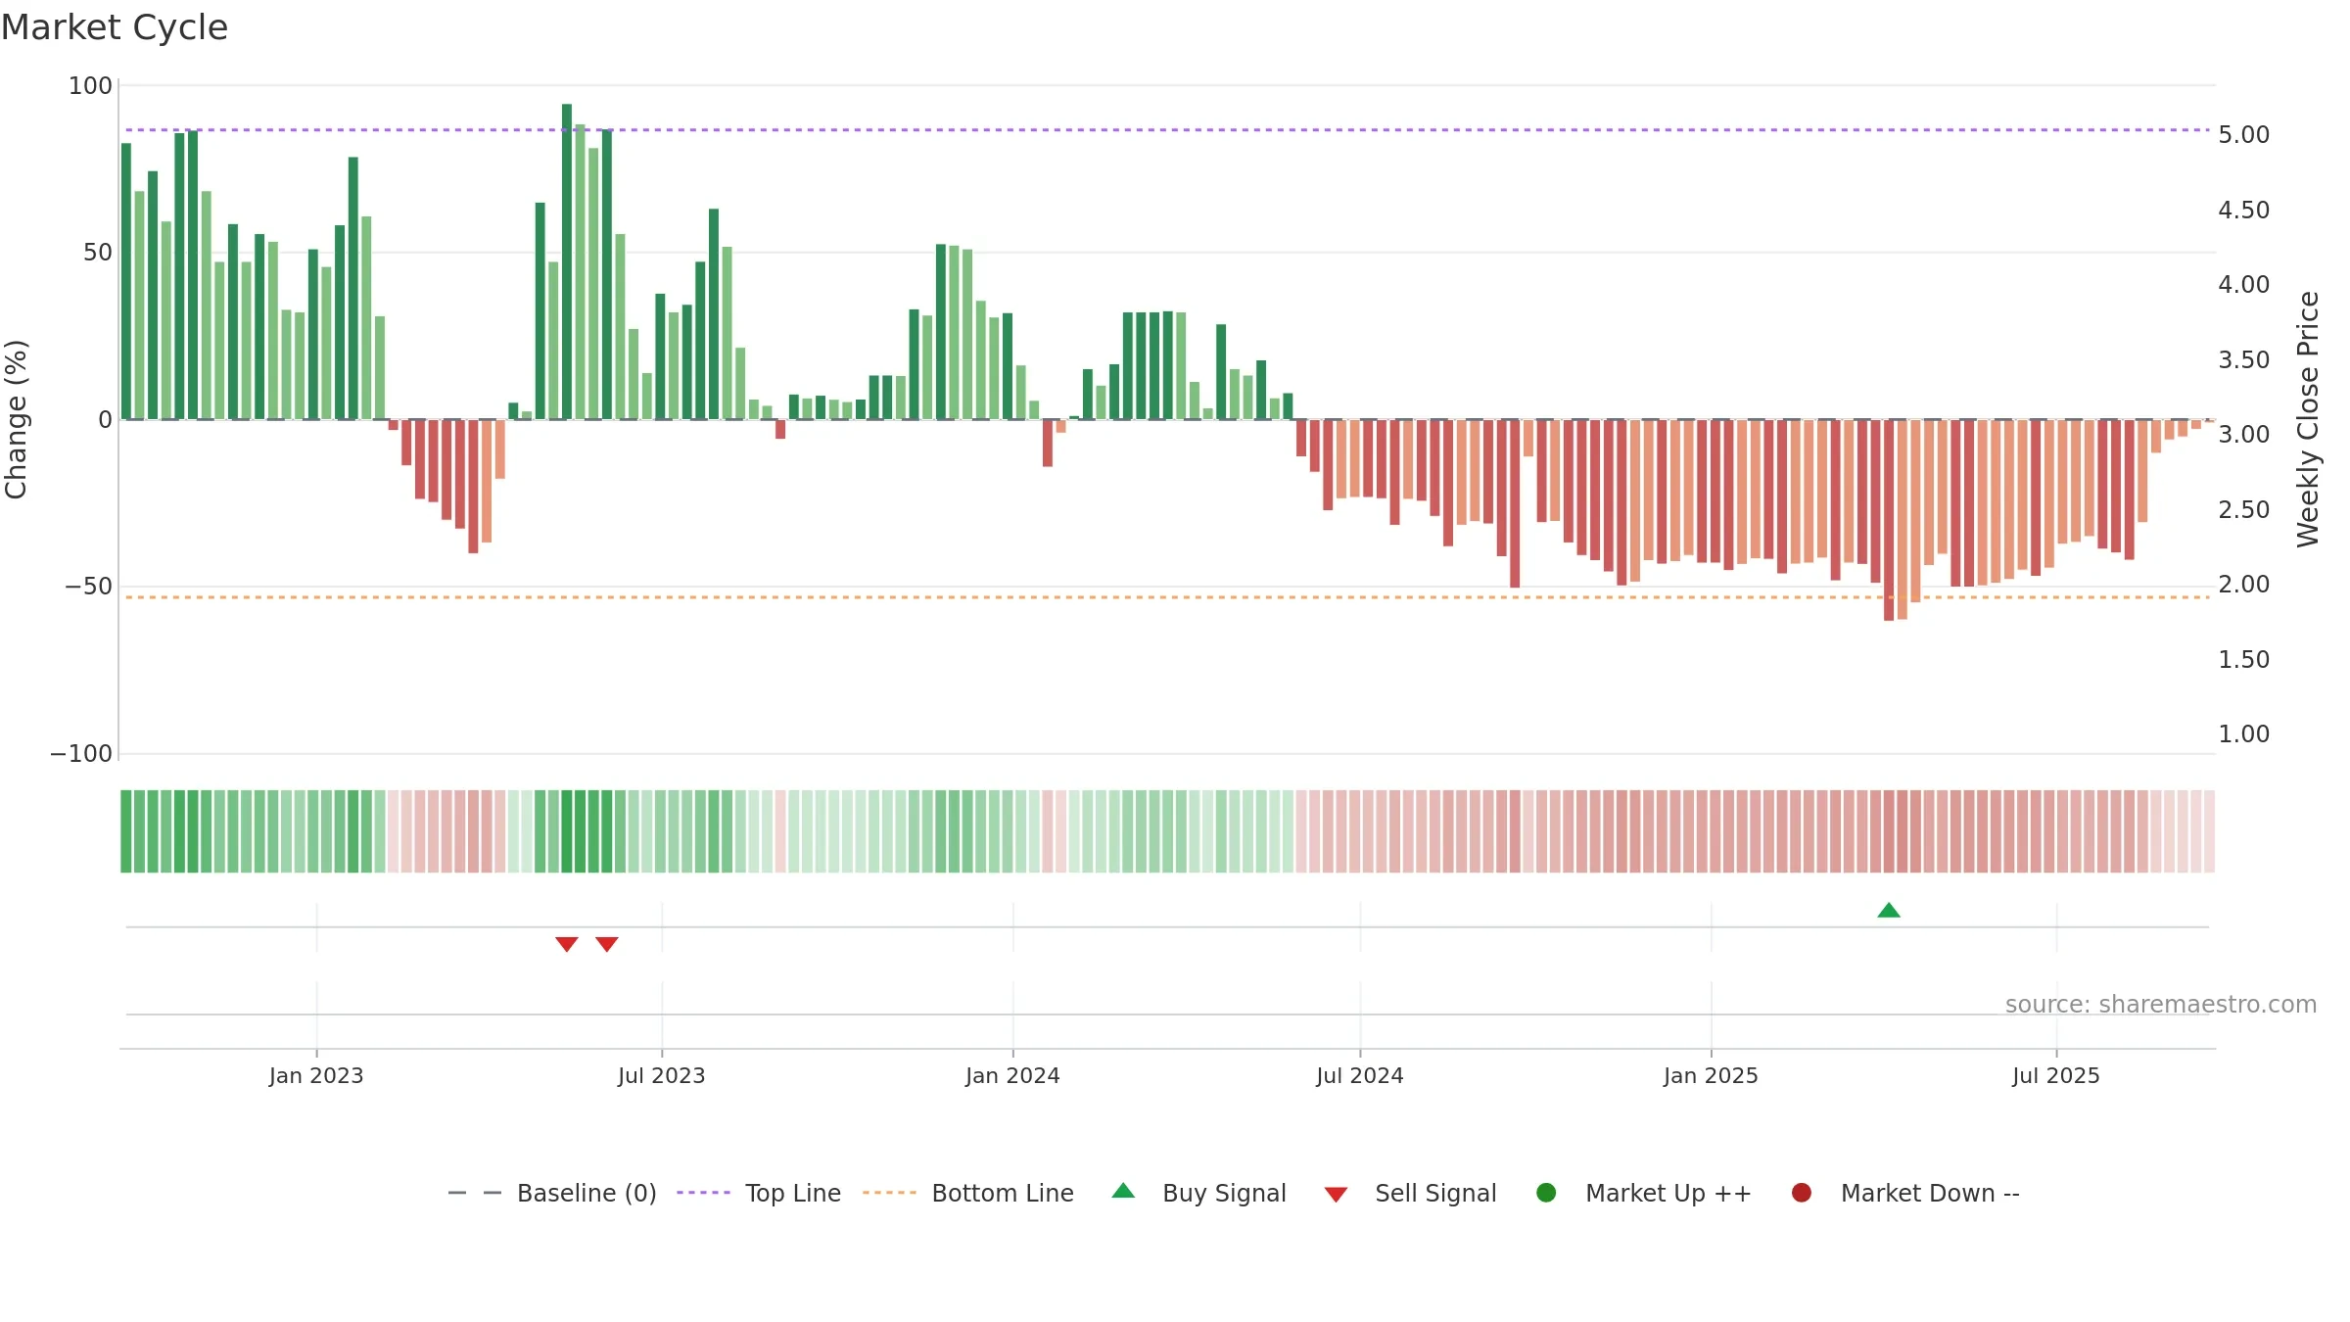
Task: Click the −100 change axis tick label
Action: click(82, 754)
